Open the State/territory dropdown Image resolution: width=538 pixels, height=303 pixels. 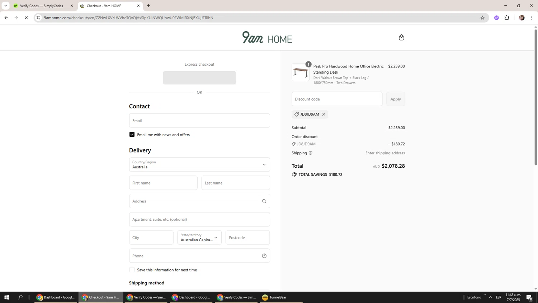tap(199, 237)
